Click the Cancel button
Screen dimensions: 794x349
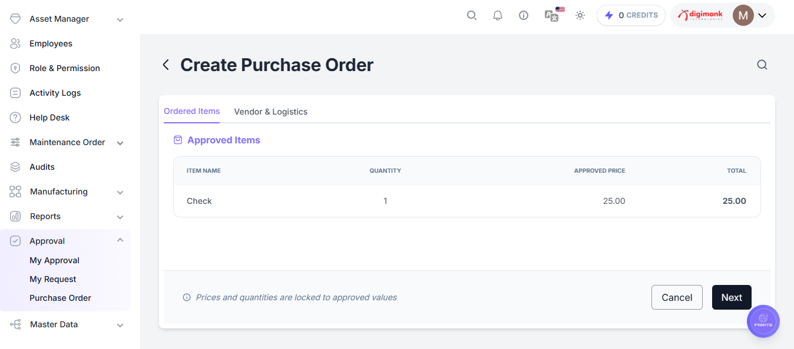point(677,297)
